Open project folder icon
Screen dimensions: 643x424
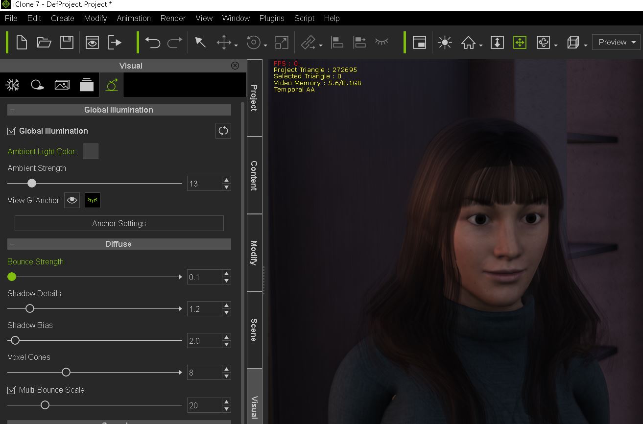pyautogui.click(x=44, y=42)
